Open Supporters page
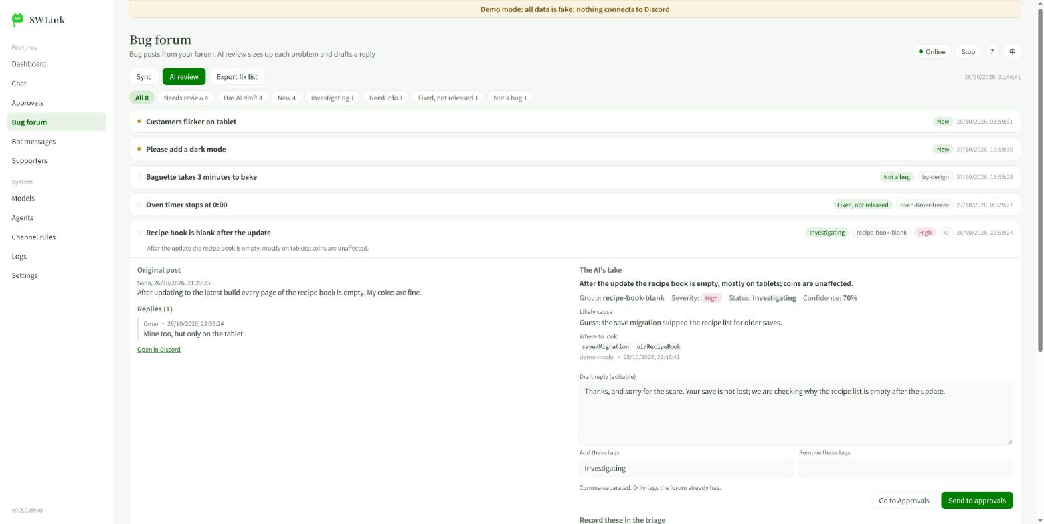Screen dimensions: 1044x524 click(56, 161)
